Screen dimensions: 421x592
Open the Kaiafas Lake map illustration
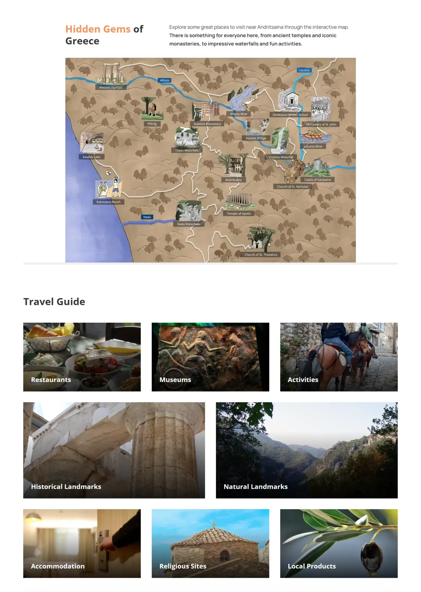tap(92, 142)
